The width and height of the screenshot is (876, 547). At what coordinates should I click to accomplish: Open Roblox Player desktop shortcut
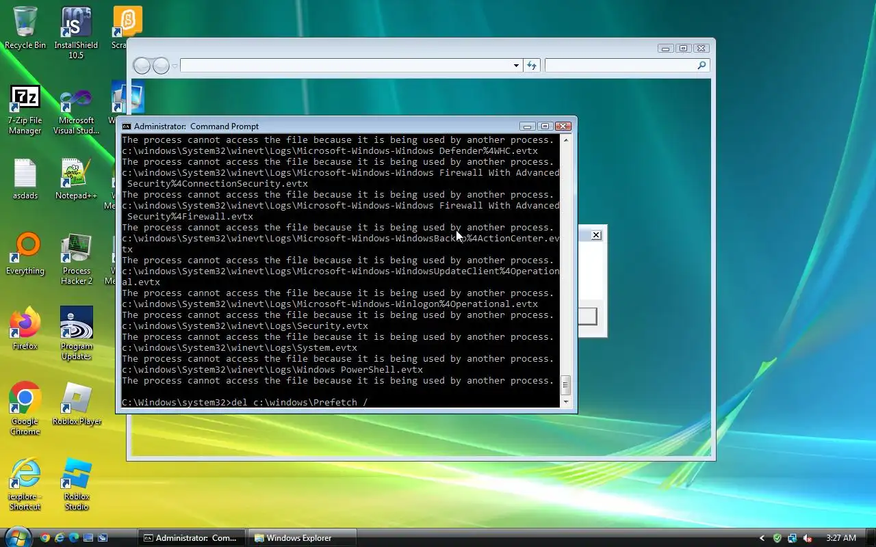[x=76, y=403]
